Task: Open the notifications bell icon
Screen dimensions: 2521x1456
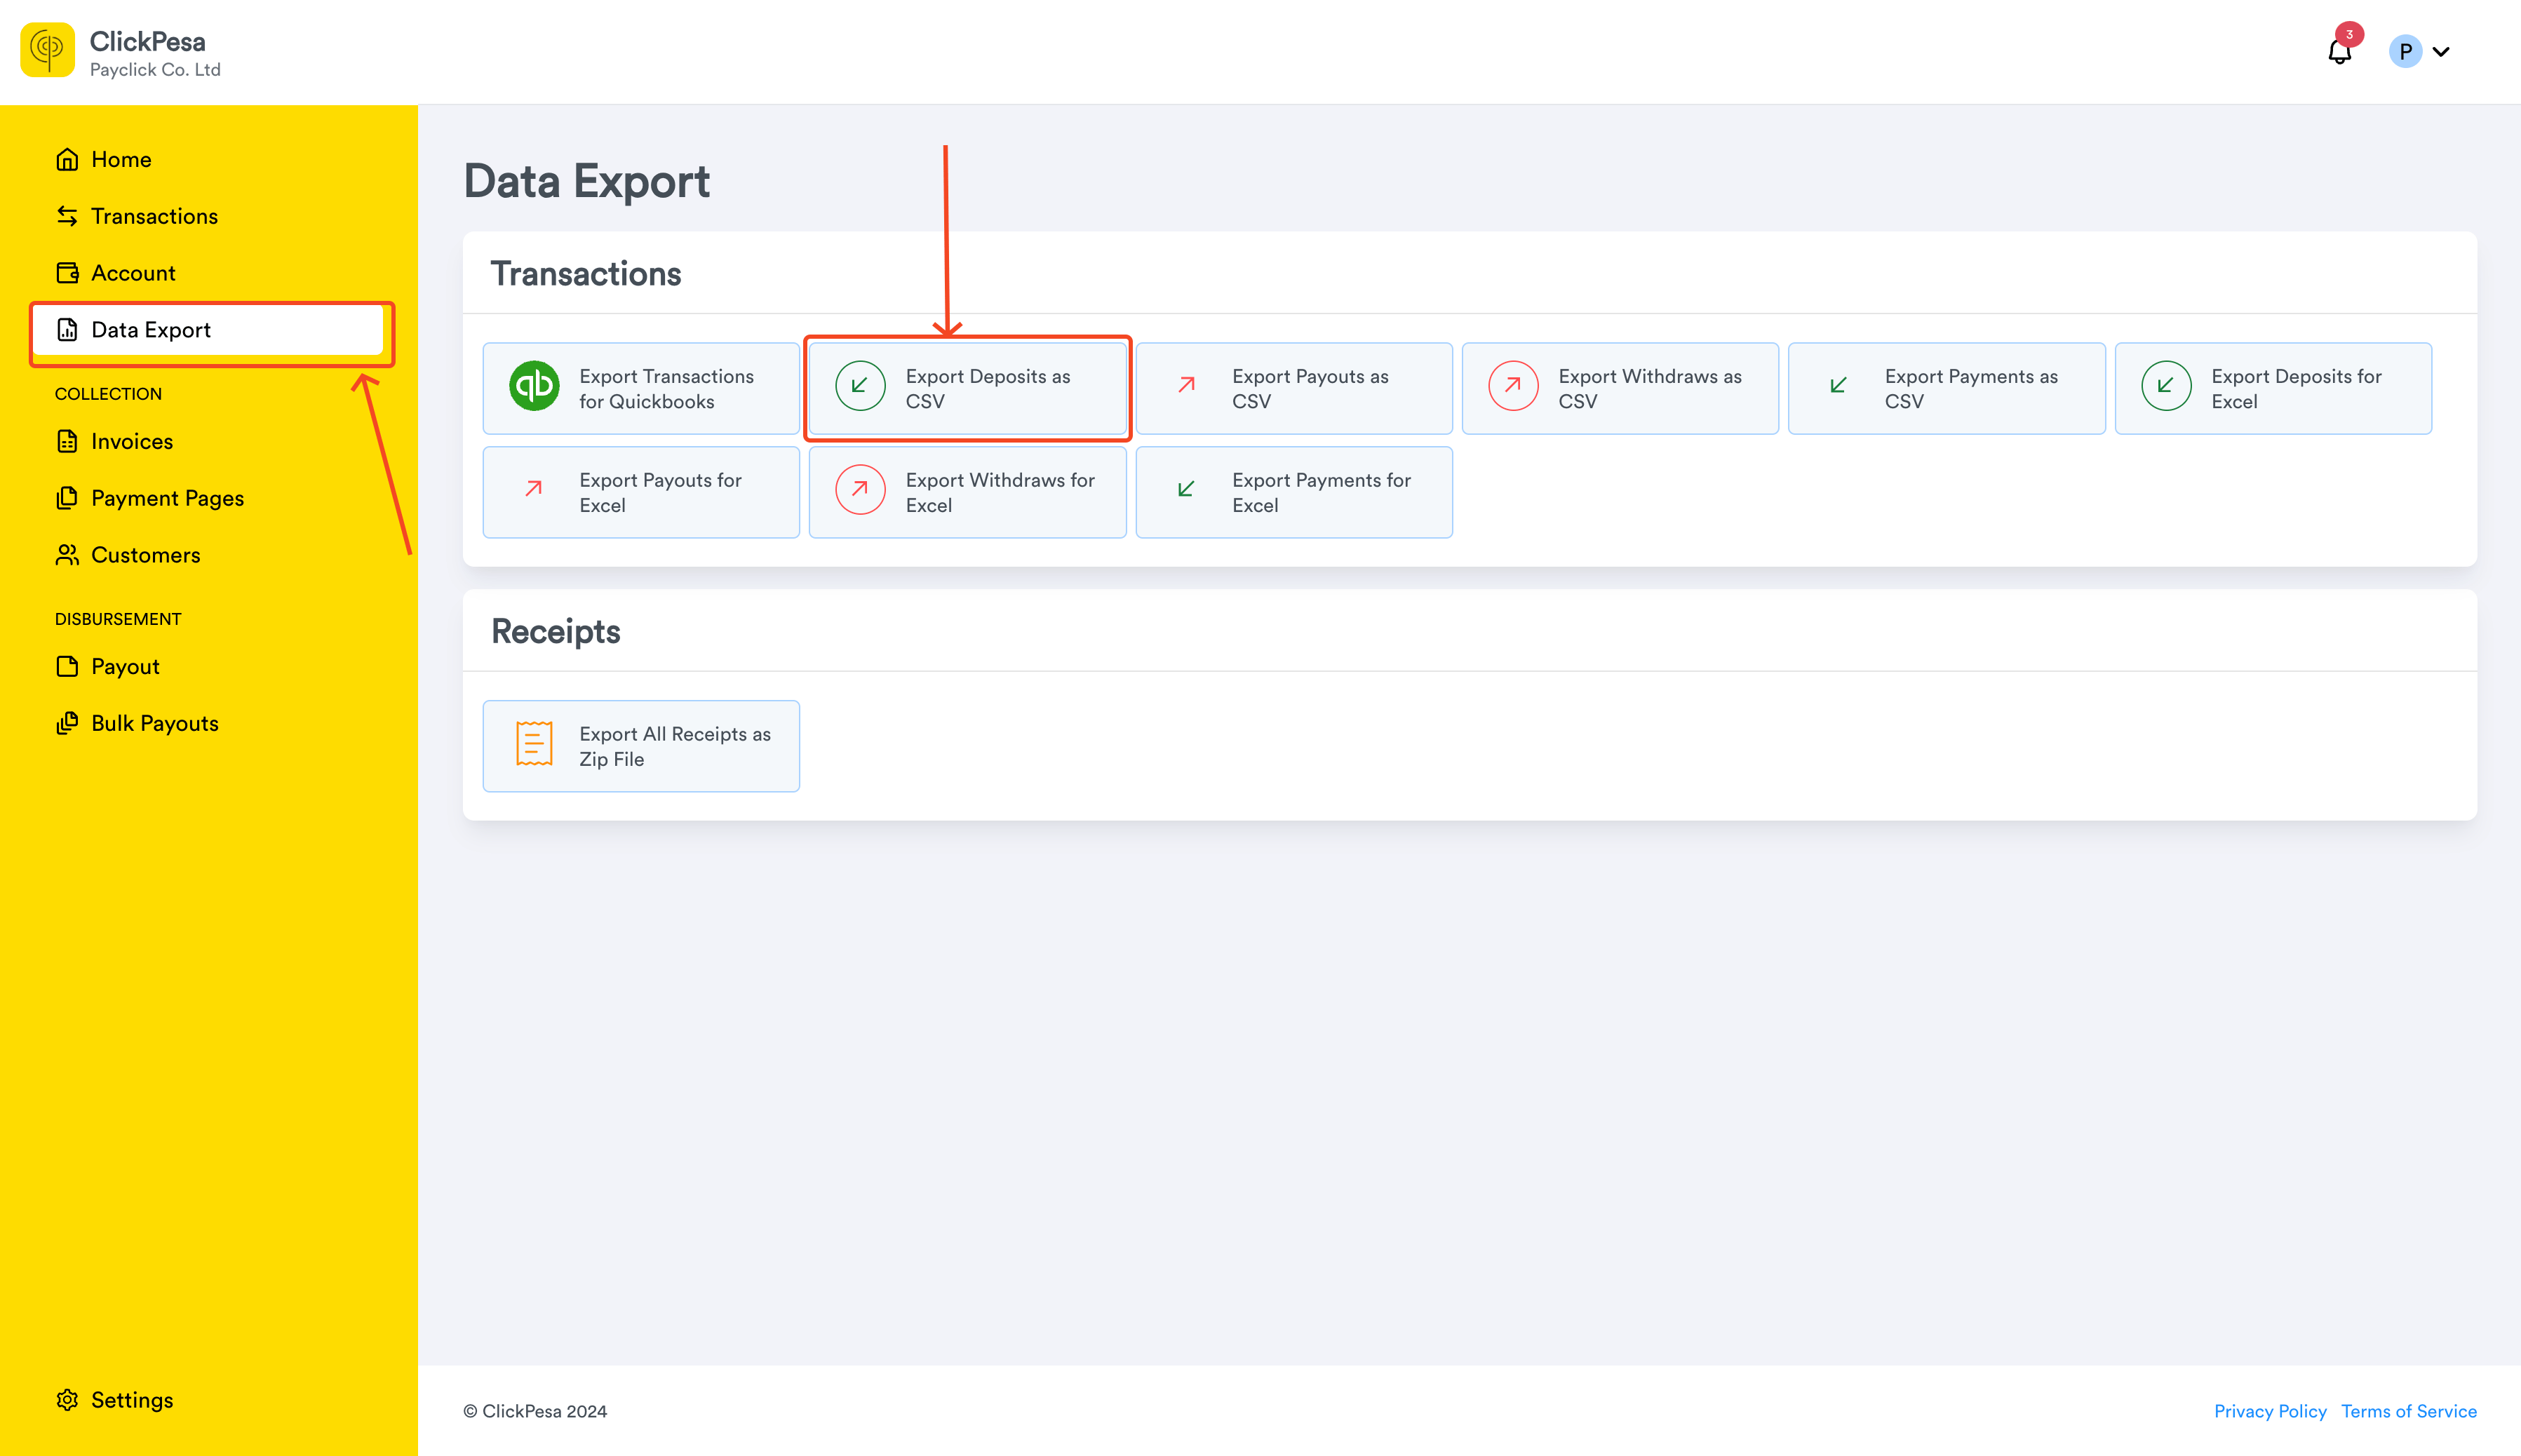Action: [x=2339, y=52]
